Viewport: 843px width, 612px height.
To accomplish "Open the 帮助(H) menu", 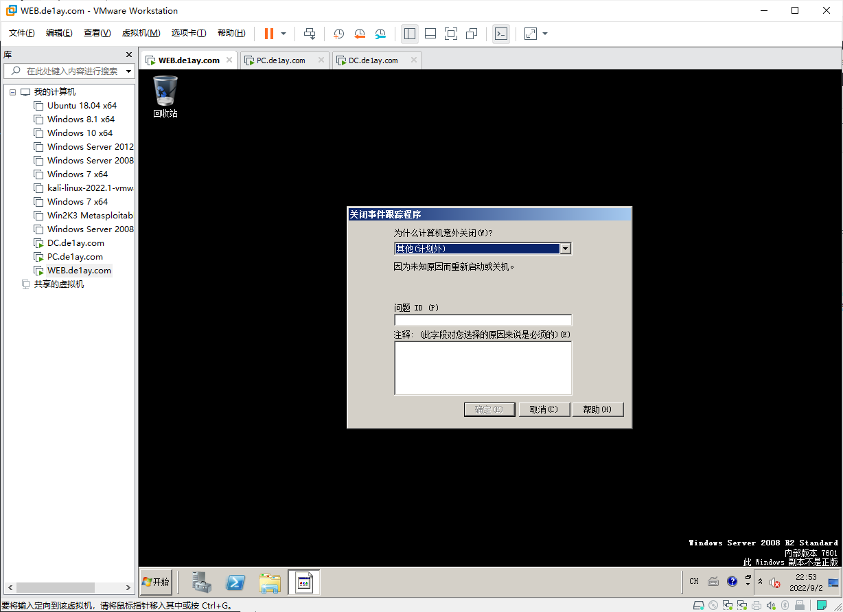I will (231, 33).
